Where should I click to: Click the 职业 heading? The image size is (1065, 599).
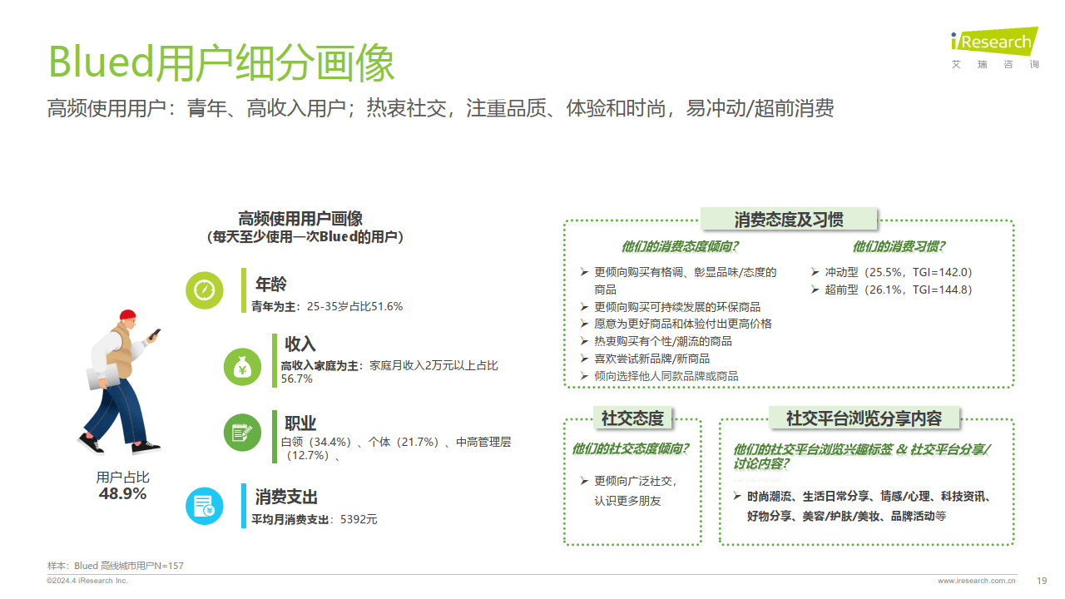300,423
